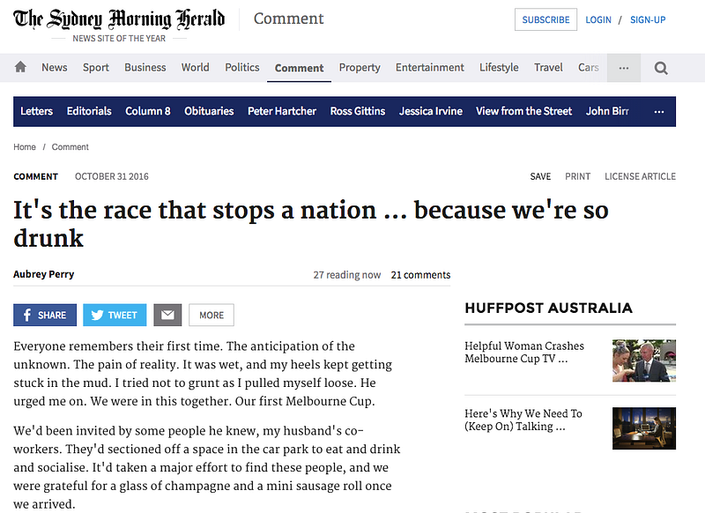Click the date 'OCTOBER 31 2016'
This screenshot has height=513, width=705.
click(x=112, y=176)
